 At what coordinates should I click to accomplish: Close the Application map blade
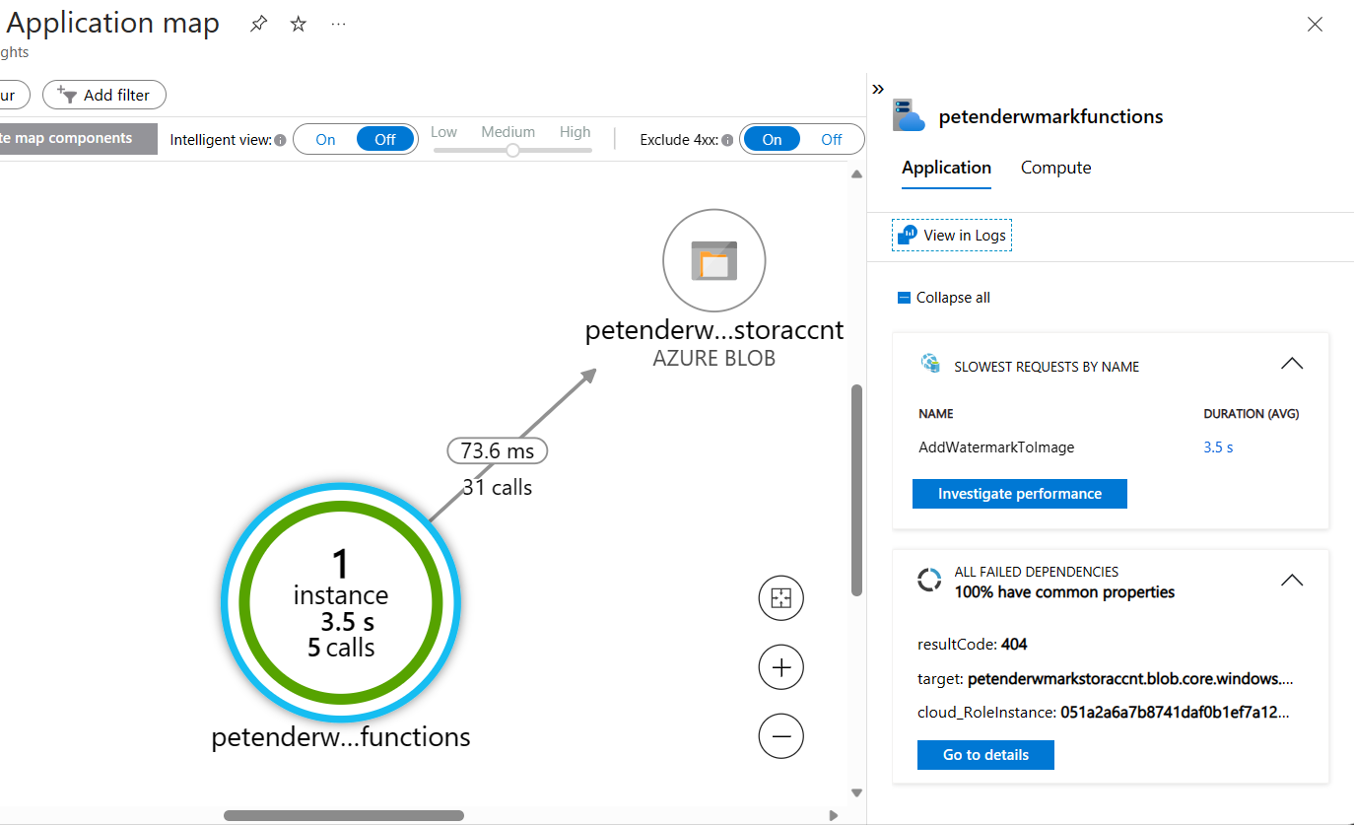(1315, 25)
